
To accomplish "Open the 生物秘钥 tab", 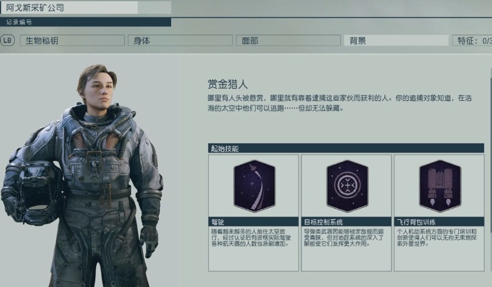I will (x=72, y=41).
